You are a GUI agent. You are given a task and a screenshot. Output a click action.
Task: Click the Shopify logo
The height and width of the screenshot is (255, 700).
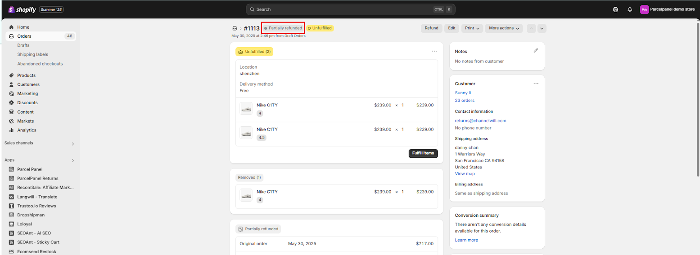(x=22, y=9)
